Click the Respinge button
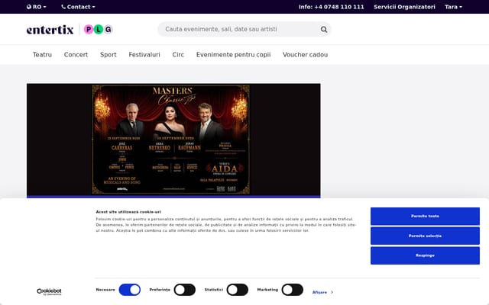This screenshot has height=305, width=489. 425,255
